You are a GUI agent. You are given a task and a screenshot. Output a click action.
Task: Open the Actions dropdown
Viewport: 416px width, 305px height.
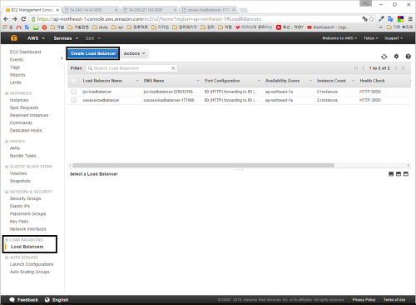pyautogui.click(x=135, y=53)
